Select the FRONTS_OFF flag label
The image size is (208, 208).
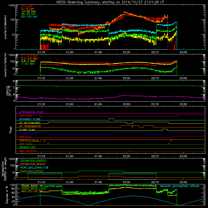(x=28, y=147)
